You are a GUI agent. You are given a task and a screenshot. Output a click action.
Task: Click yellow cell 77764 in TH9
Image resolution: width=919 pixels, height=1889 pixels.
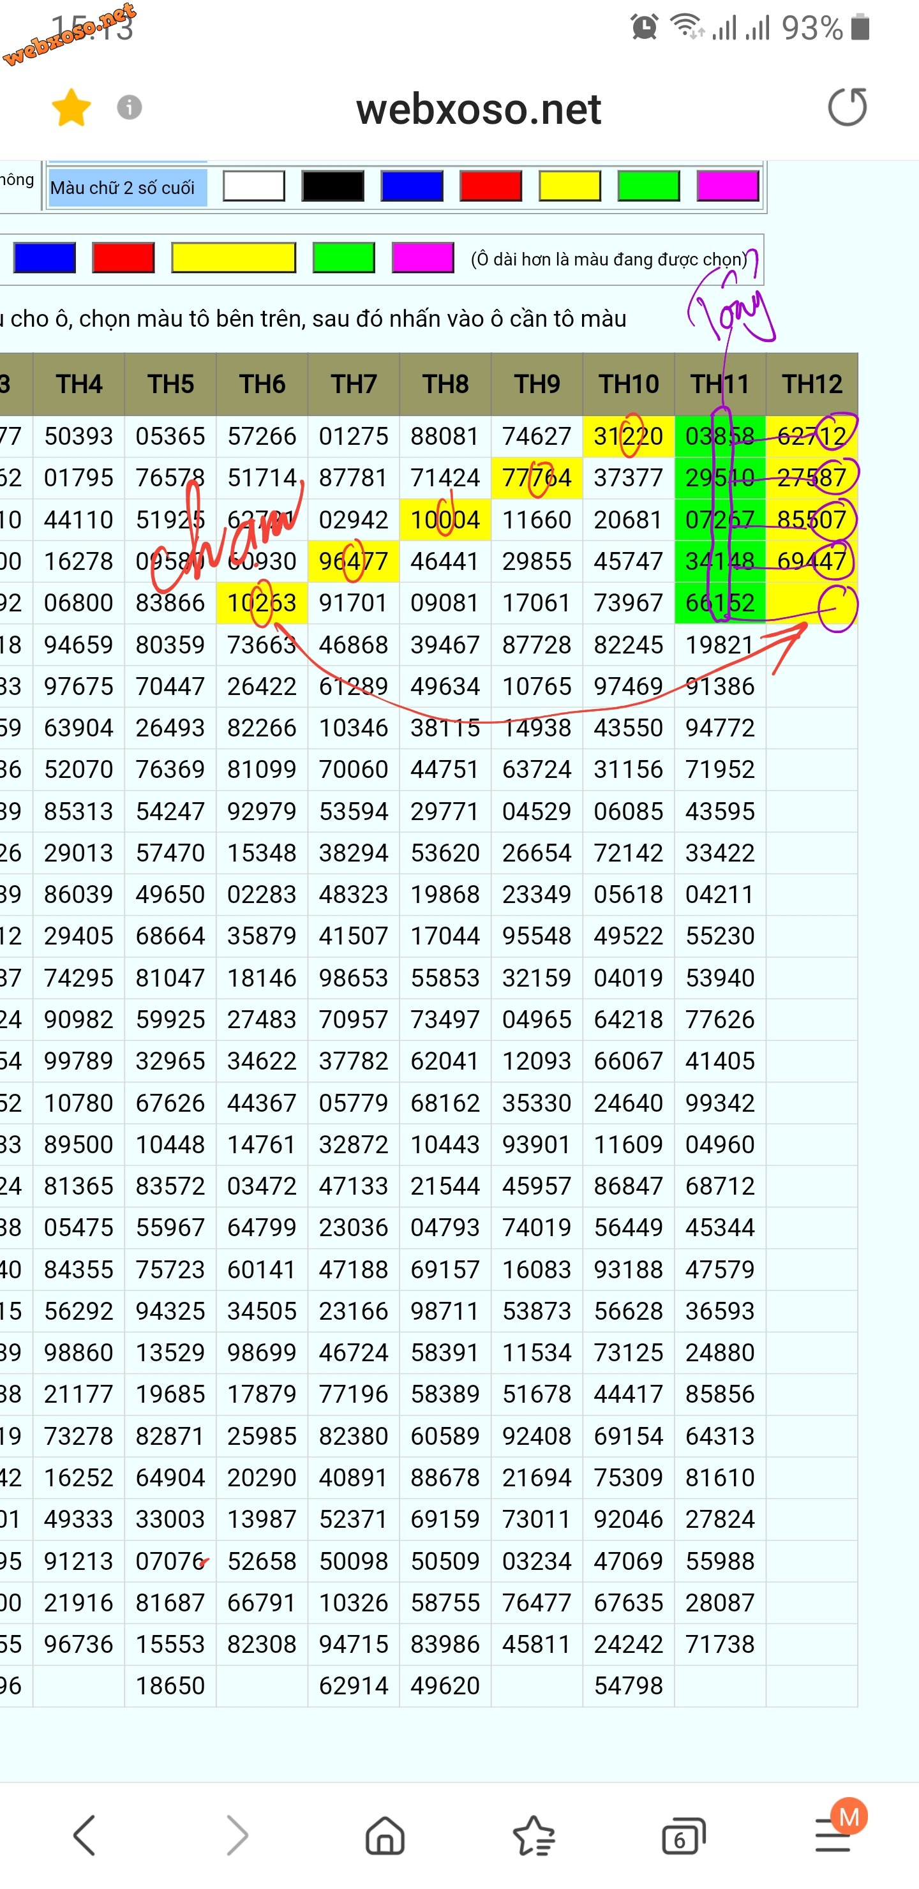click(537, 478)
